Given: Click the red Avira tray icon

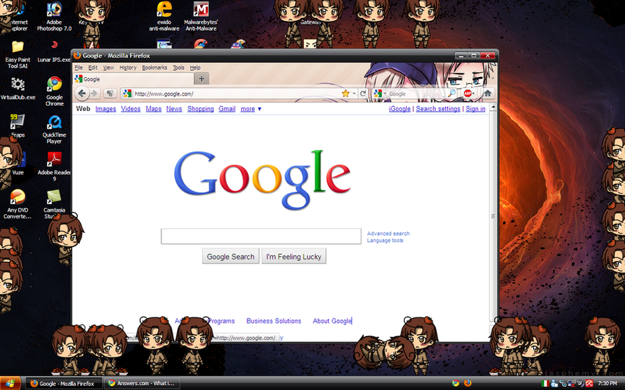Looking at the screenshot, I should (x=589, y=383).
